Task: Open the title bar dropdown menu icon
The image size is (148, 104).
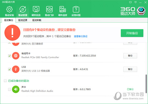Action: coord(135,2)
